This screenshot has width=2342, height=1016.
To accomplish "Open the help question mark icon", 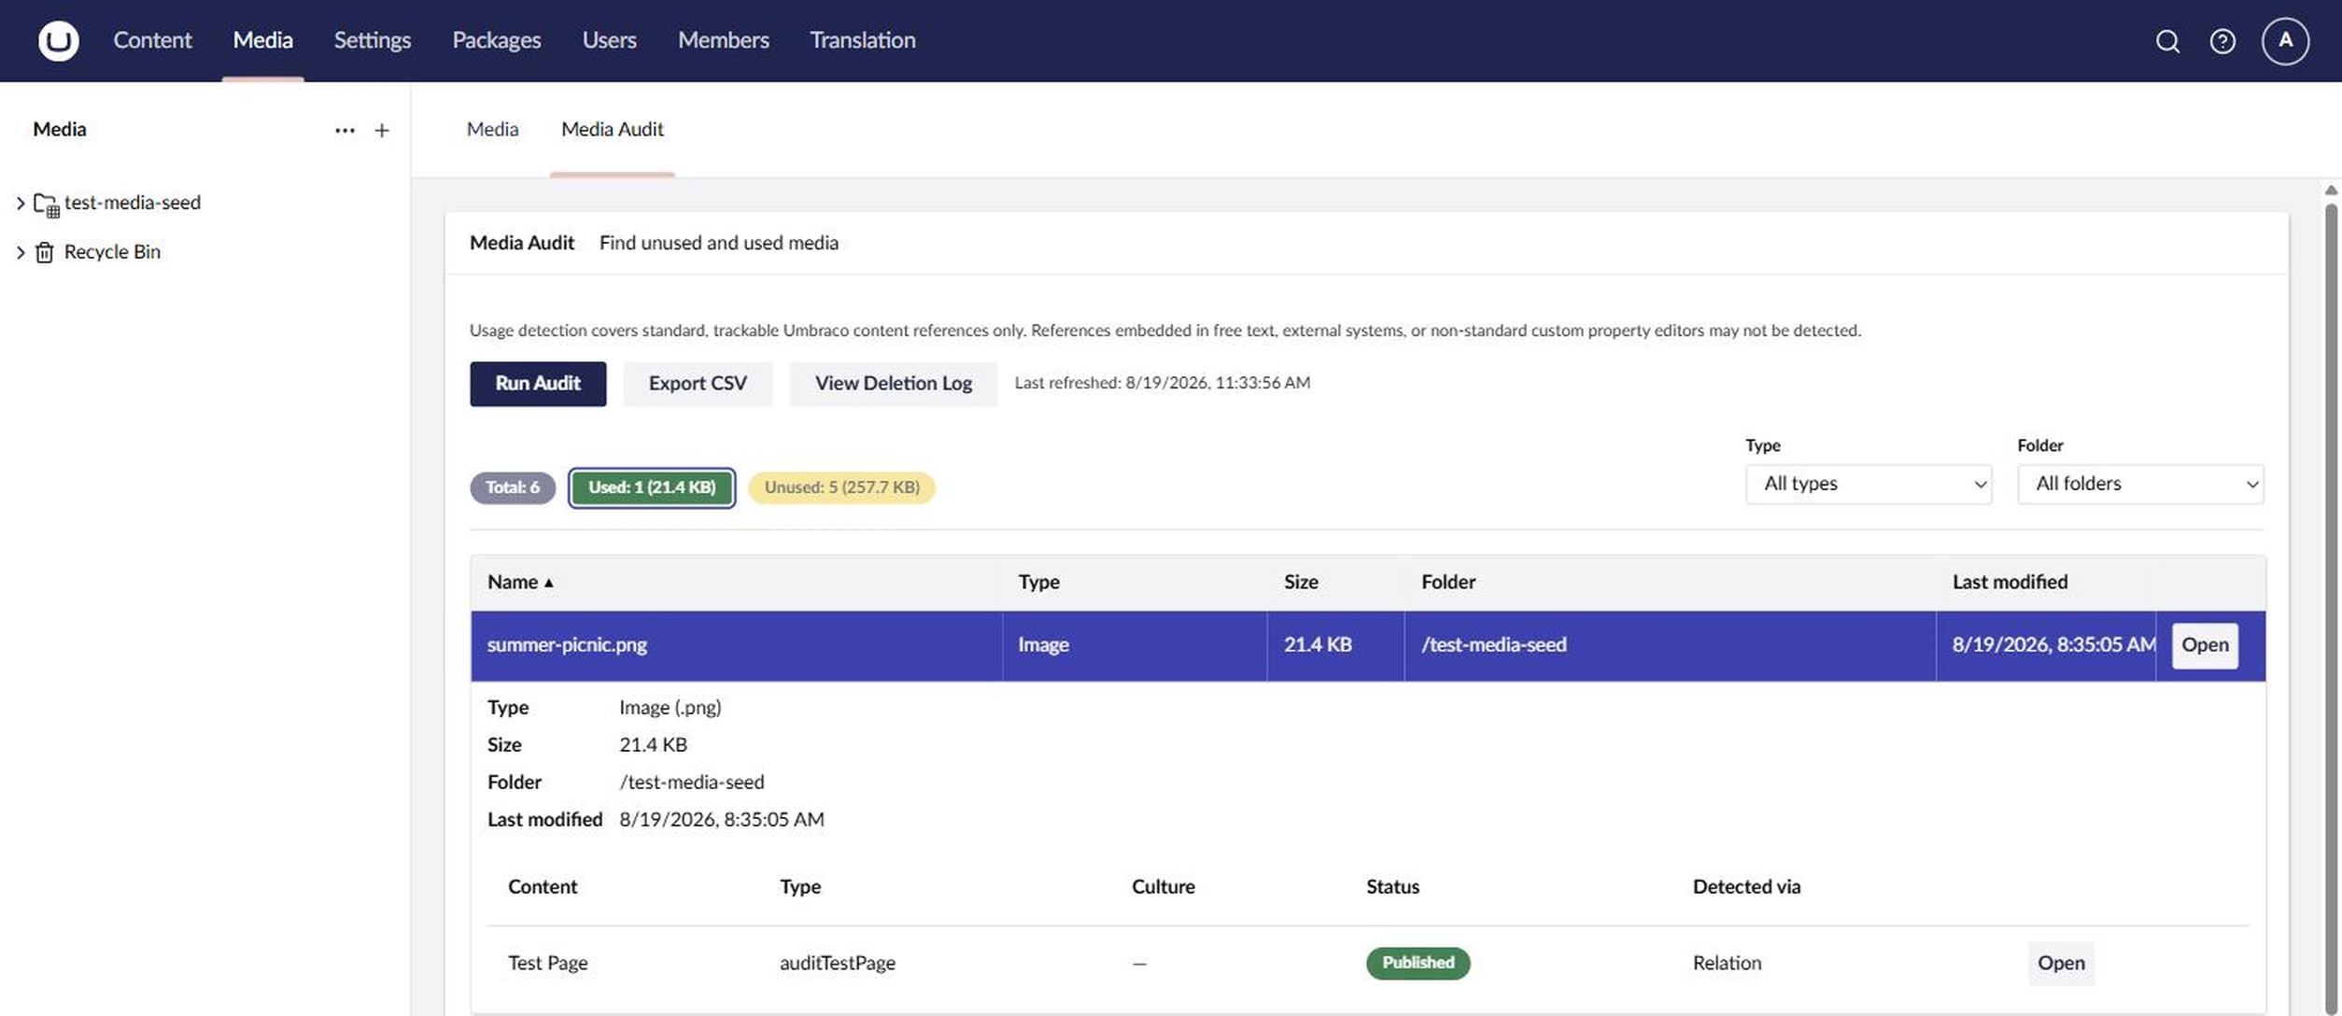I will coord(2222,41).
